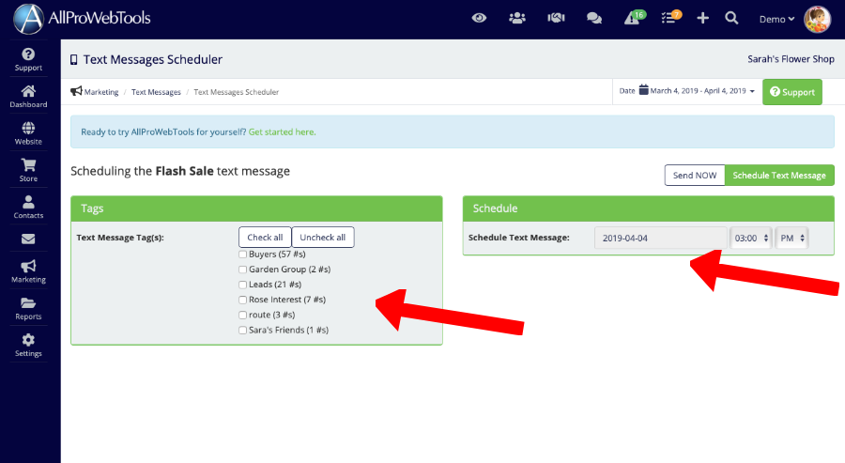
Task: Check the Sara's Friends tag checkbox
Action: [x=242, y=330]
